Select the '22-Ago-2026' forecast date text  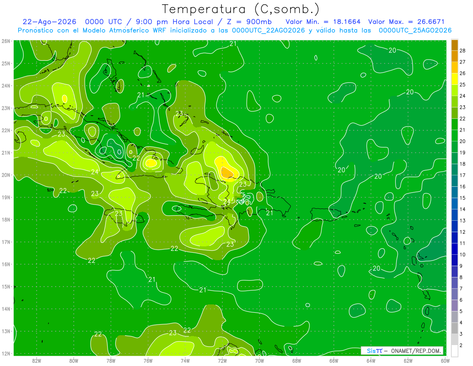(x=49, y=22)
